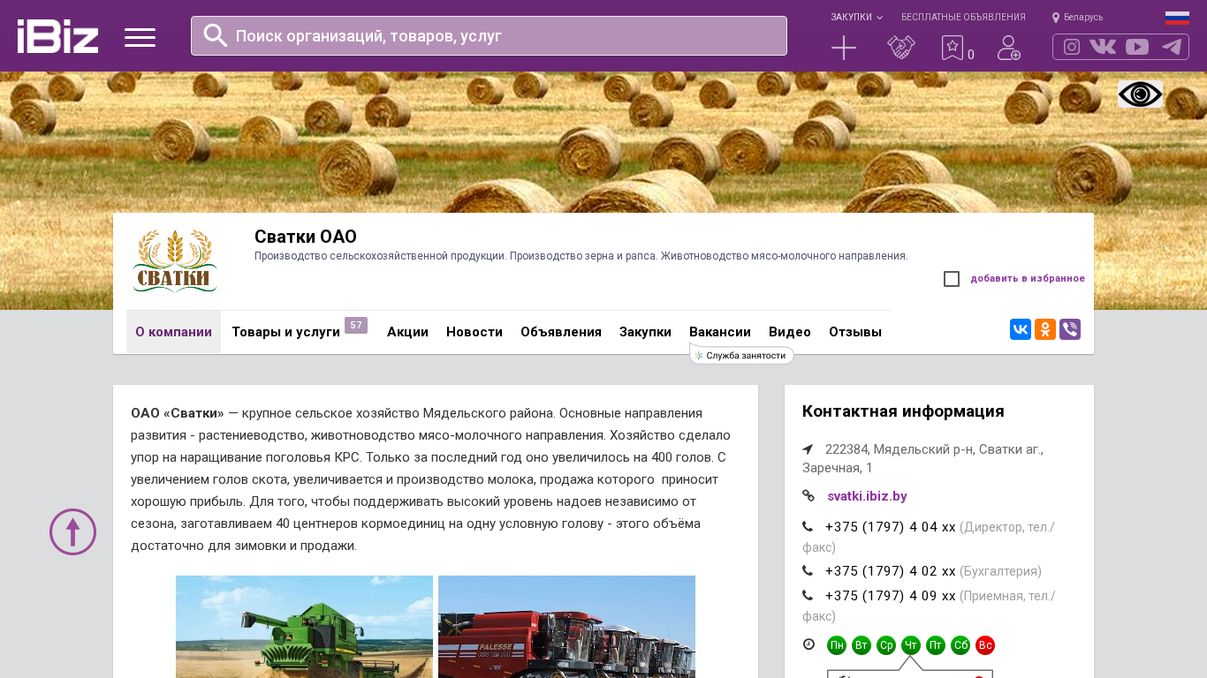The width and height of the screenshot is (1207, 678).
Task: Go to the Новости tab
Action: 474,332
